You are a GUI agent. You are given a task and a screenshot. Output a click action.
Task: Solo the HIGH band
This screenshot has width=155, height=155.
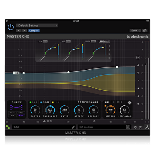pyautogui.click(x=93, y=41)
